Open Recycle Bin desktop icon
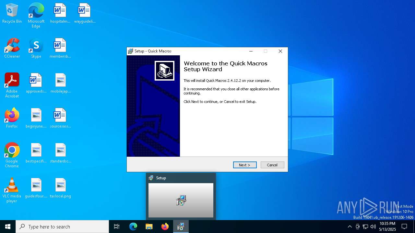The width and height of the screenshot is (415, 233). [x=12, y=14]
